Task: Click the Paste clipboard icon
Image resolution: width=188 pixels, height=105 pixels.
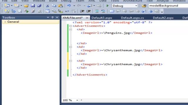Action: coord(61,6)
